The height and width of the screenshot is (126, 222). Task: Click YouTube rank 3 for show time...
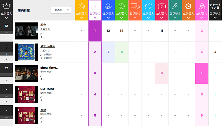tap(162, 73)
